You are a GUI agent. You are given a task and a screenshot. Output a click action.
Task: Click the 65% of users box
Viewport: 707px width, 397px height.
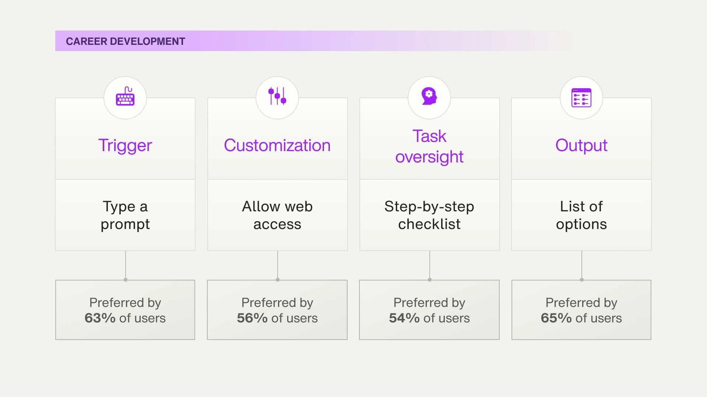pyautogui.click(x=581, y=310)
